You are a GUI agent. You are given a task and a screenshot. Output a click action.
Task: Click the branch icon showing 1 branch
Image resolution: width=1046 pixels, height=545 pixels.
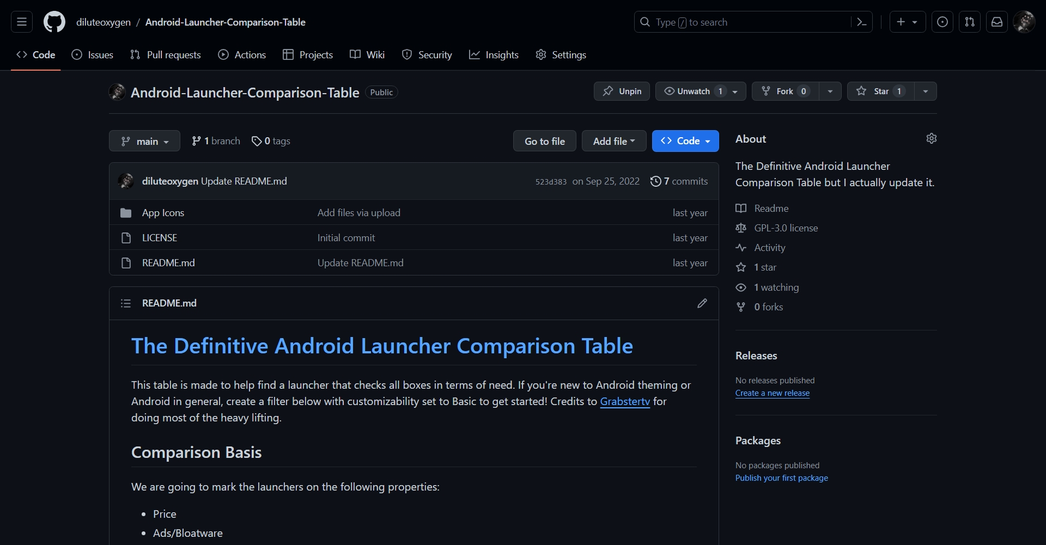[x=196, y=141]
